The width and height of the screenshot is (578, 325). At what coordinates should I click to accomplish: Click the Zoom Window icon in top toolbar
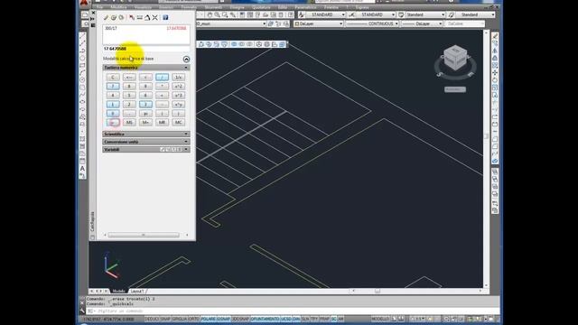225,14
